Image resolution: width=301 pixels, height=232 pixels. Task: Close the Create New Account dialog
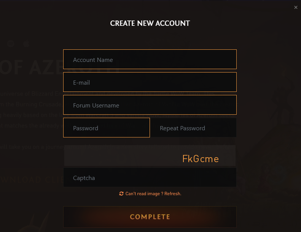(x=296, y=7)
